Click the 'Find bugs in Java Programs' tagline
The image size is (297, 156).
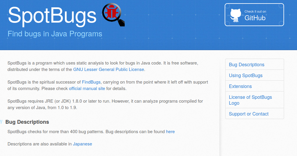pyautogui.click(x=55, y=34)
